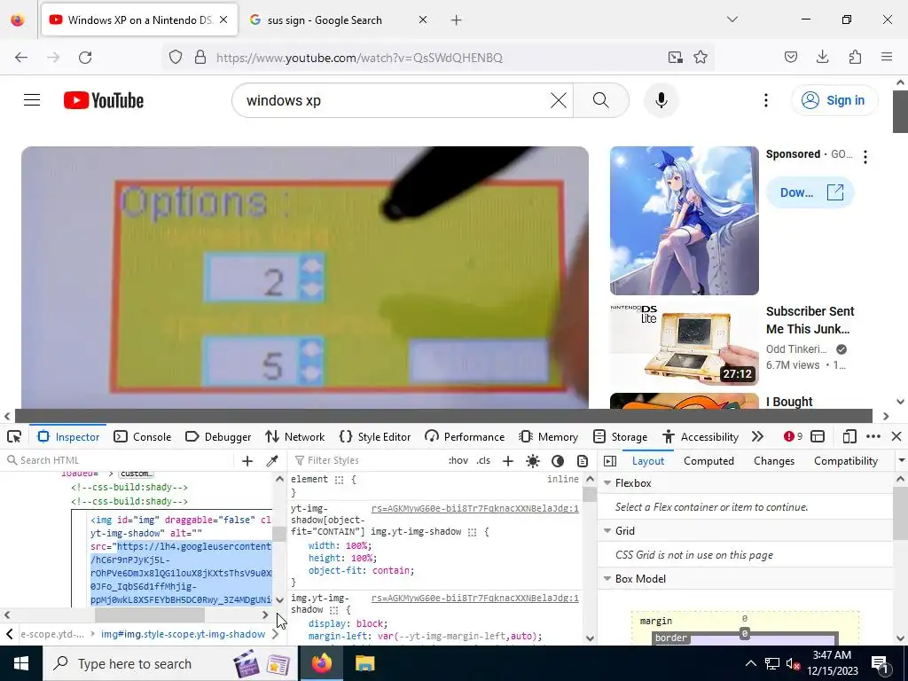The width and height of the screenshot is (908, 681).
Task: Add a new style rule with plus icon
Action: coord(508,461)
